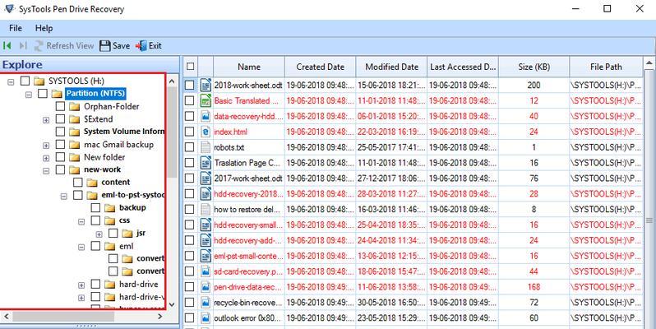Check the box for pen-drive-data-rec row

click(190, 287)
